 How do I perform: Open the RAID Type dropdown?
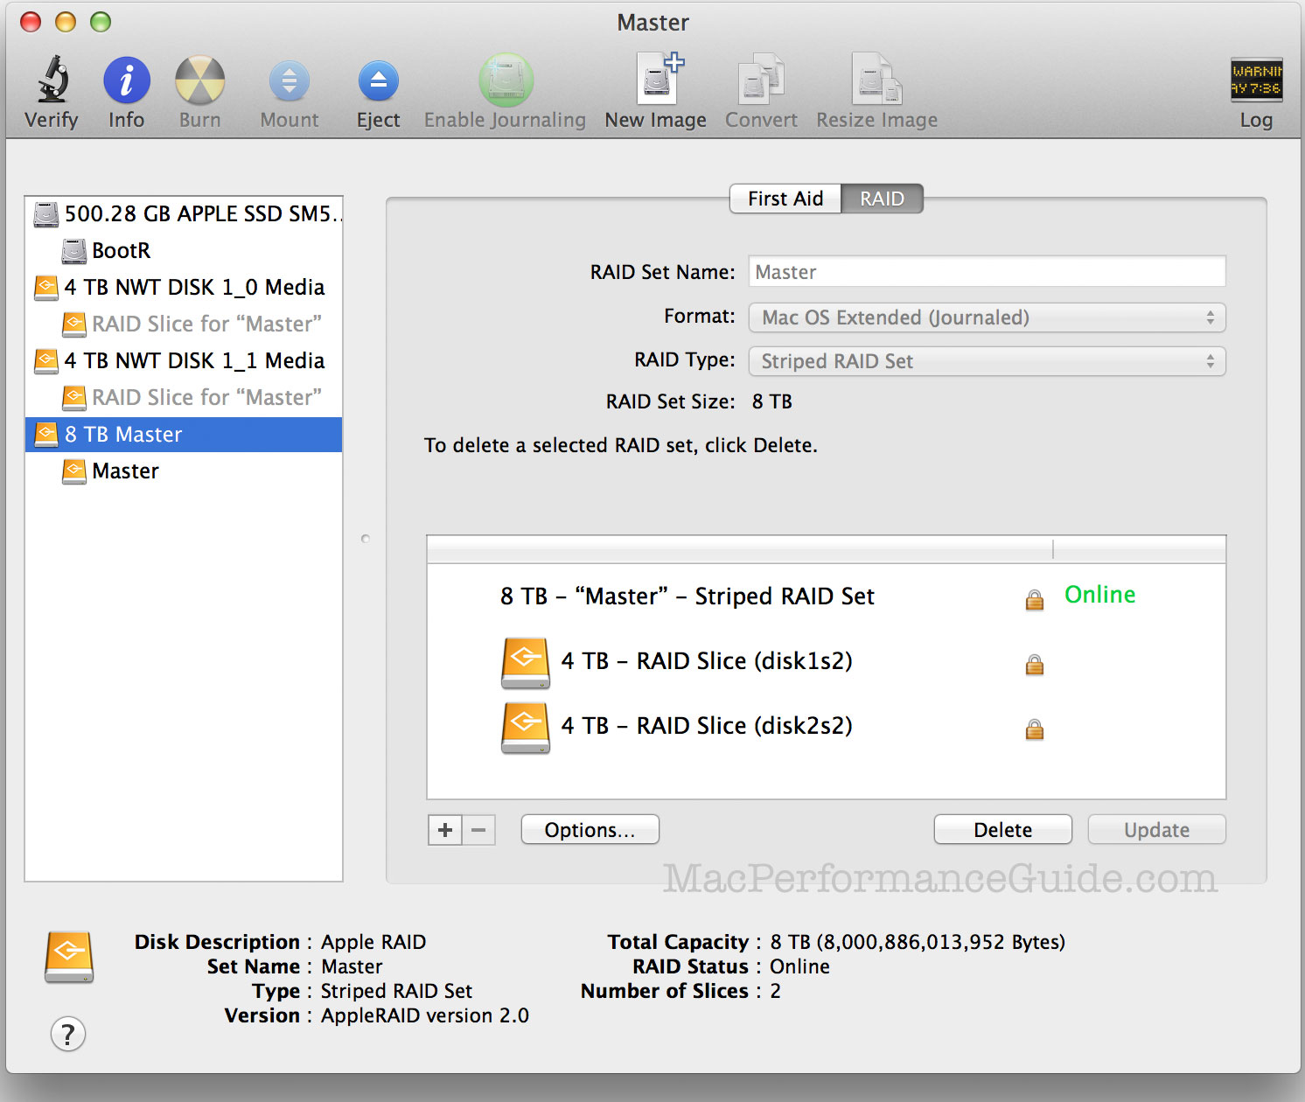[987, 361]
